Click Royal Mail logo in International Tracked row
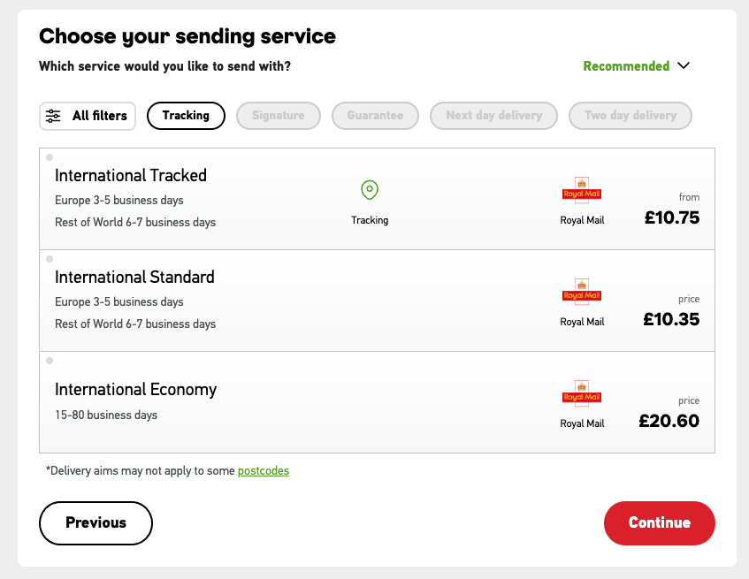 [x=582, y=191]
